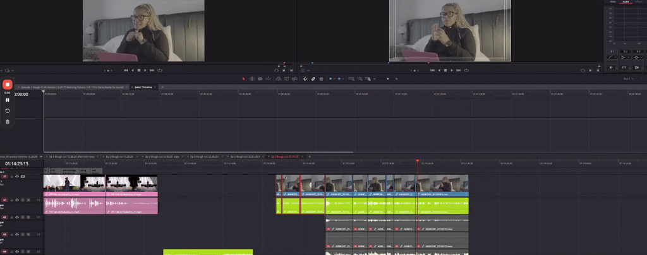647x255 pixels.
Task: Switch to Episode 1 Rough Draft timeline tab
Action: point(71,87)
